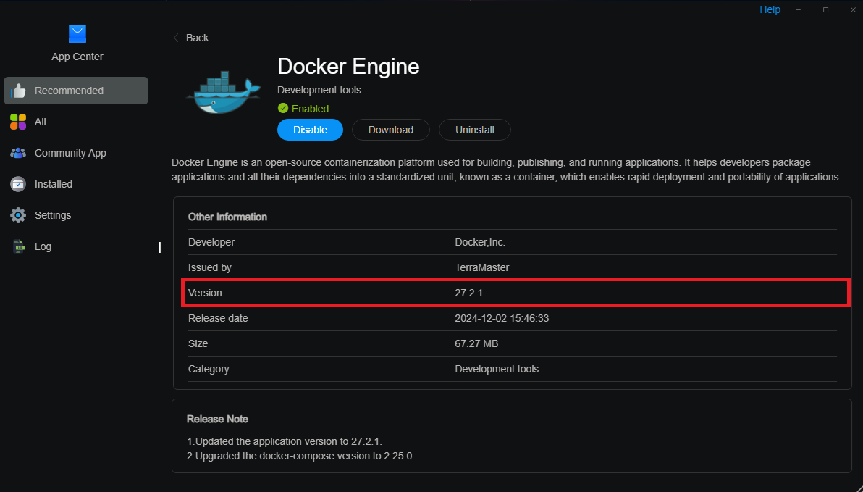Uninstall Docker Engine
Viewport: 863px width, 492px height.
474,129
